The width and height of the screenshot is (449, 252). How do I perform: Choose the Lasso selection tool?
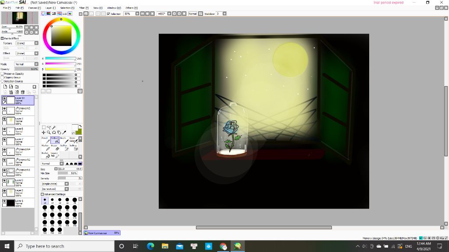[49, 127]
